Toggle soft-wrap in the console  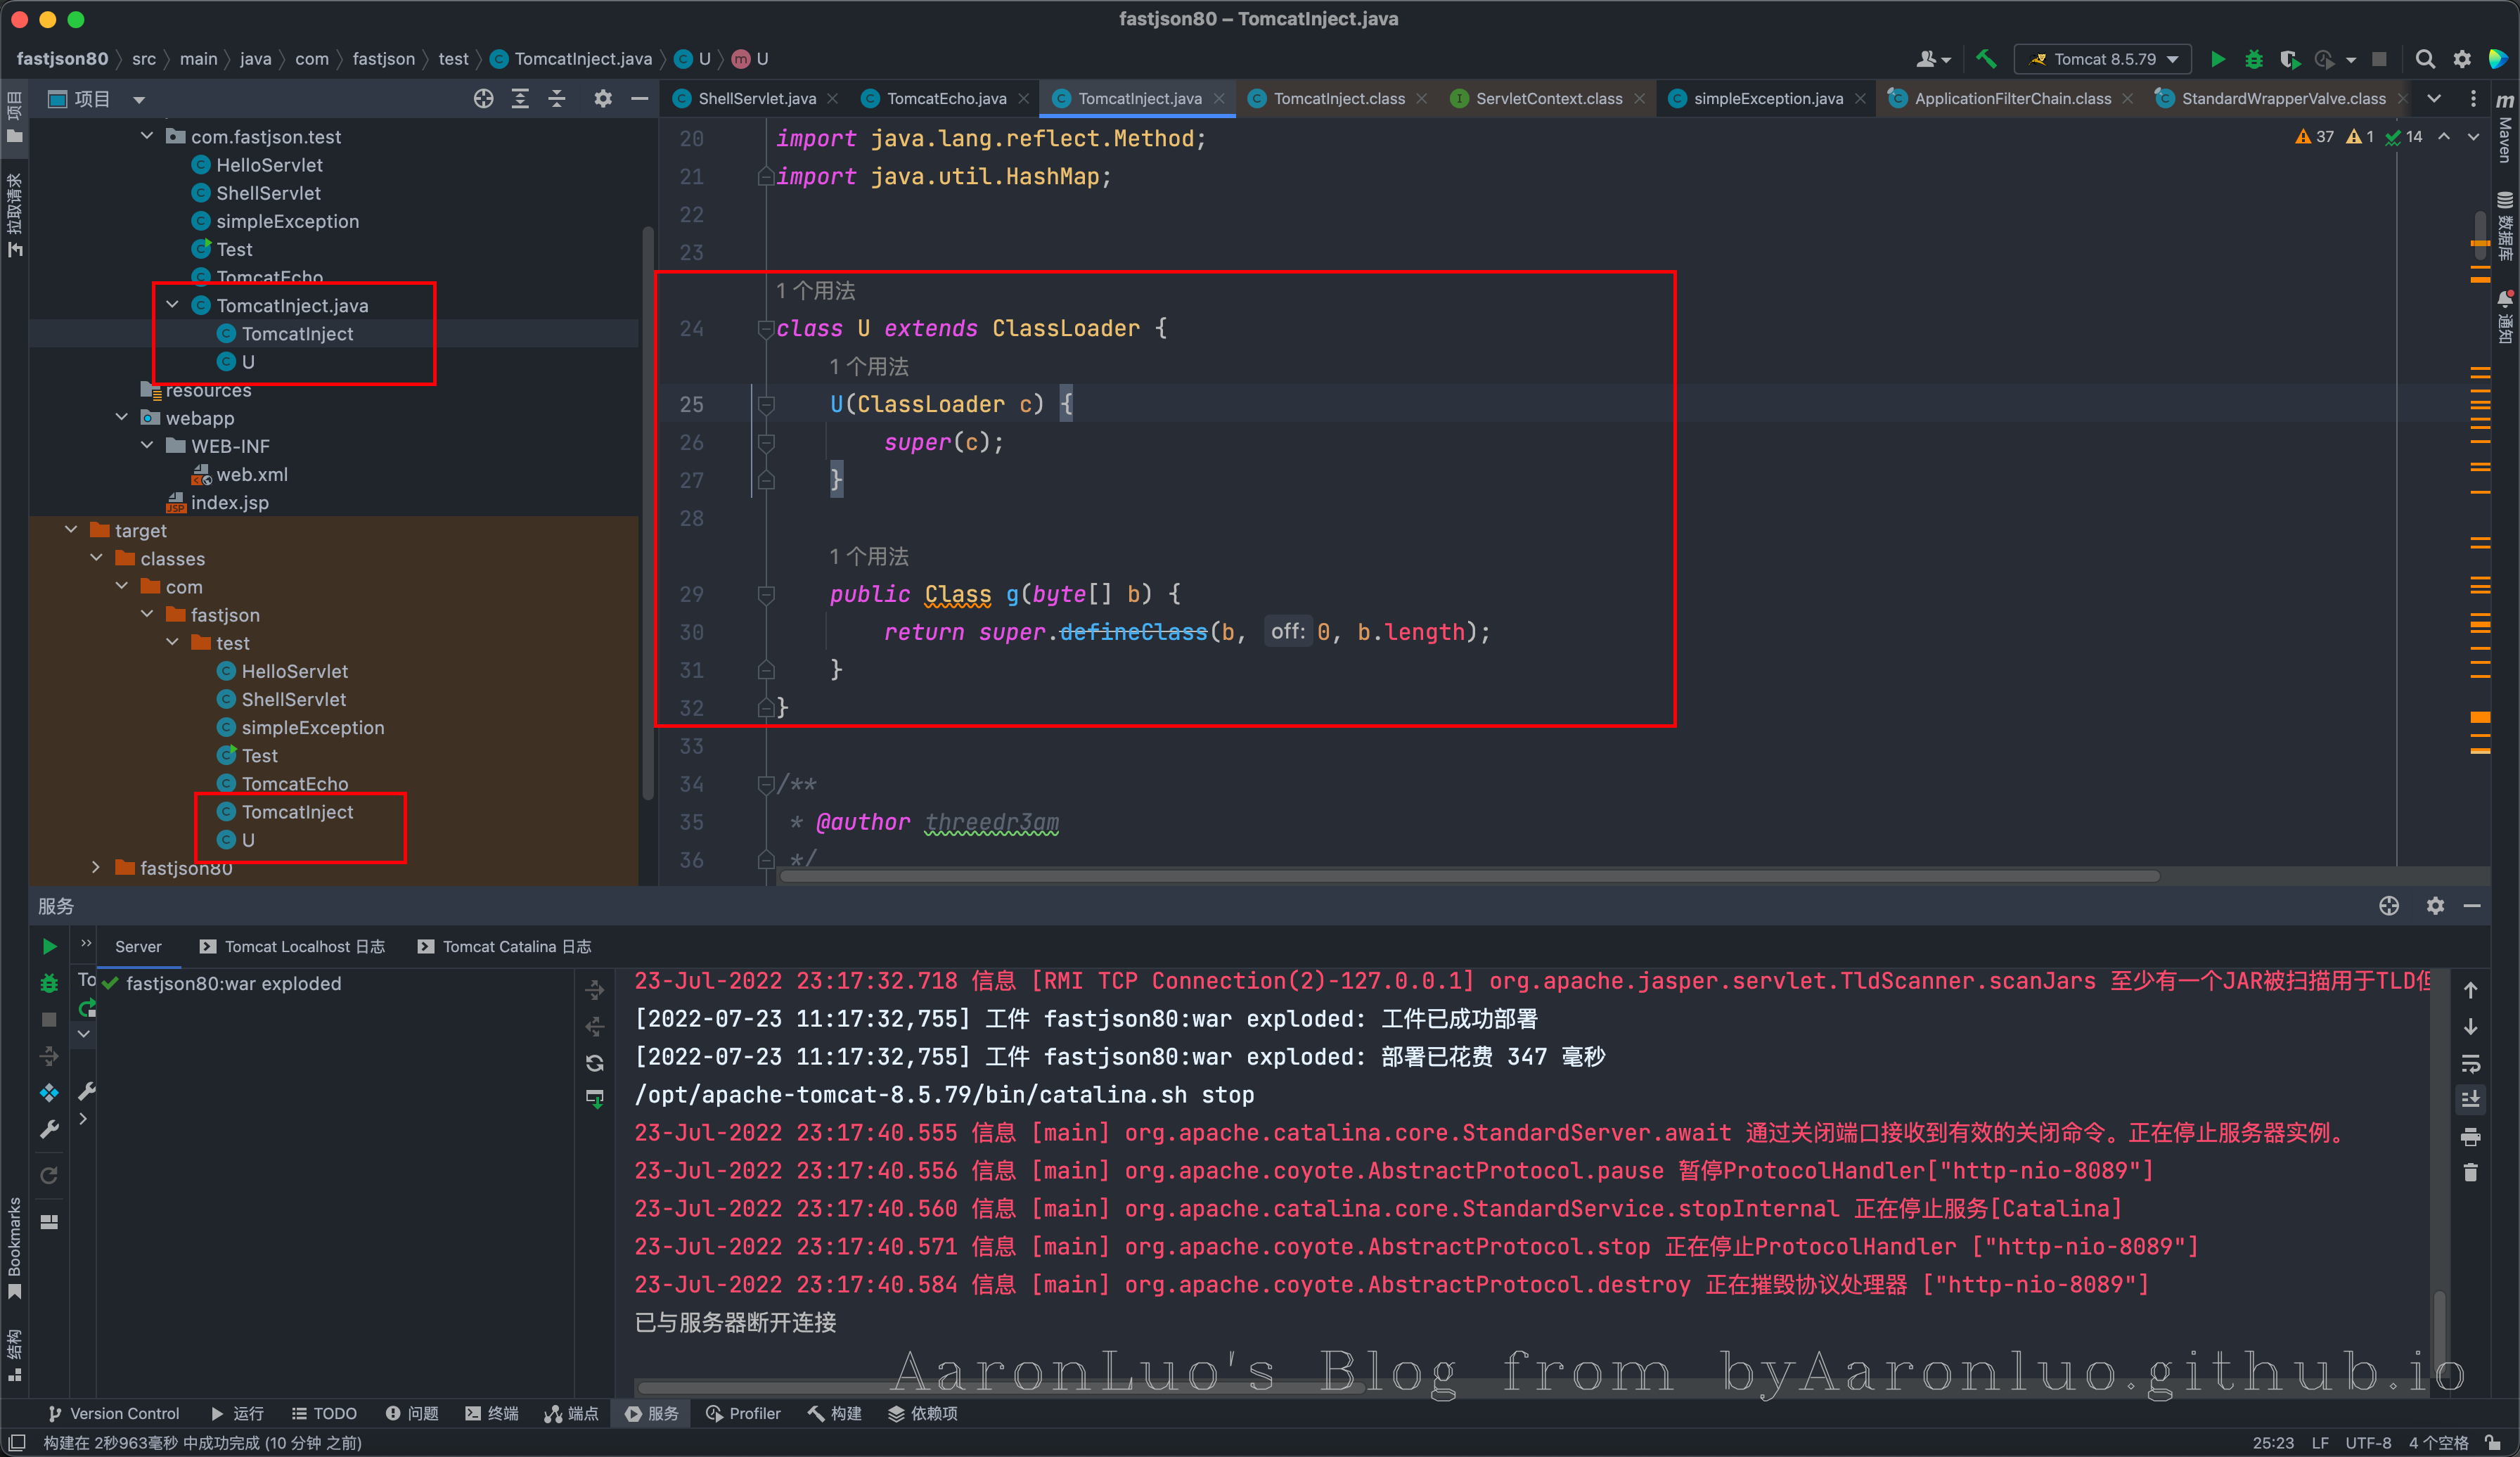2470,1063
